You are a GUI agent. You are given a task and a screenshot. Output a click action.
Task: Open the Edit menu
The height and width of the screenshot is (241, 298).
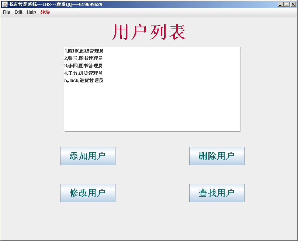click(x=18, y=12)
